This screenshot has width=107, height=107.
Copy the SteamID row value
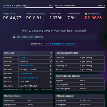click(x=51, y=66)
